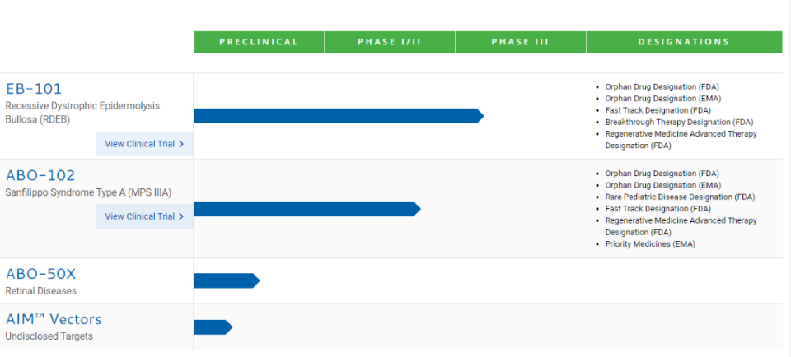Click the Phase III column header

coord(520,42)
